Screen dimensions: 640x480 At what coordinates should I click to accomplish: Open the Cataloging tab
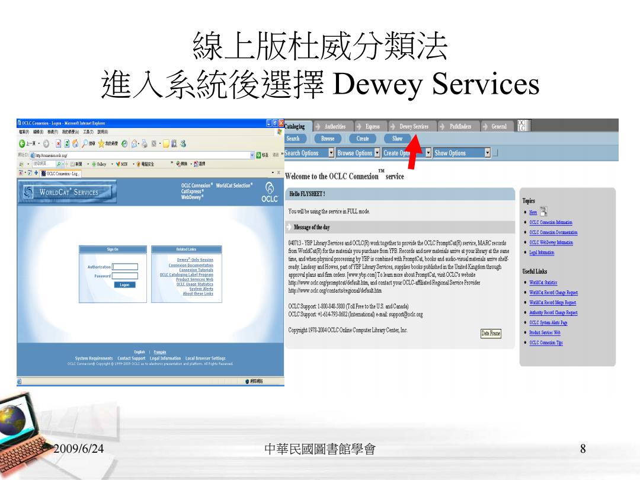[297, 127]
